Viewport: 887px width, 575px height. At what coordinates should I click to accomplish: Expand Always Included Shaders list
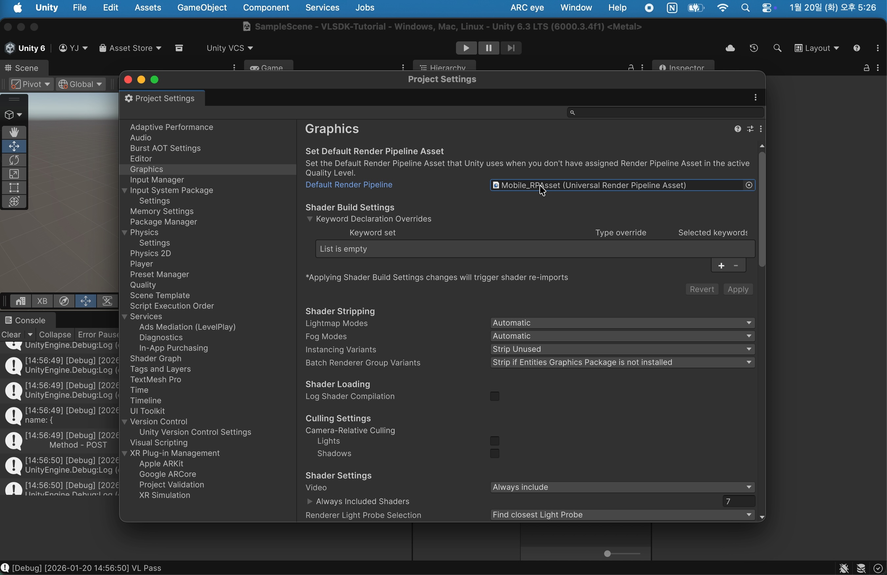click(309, 502)
